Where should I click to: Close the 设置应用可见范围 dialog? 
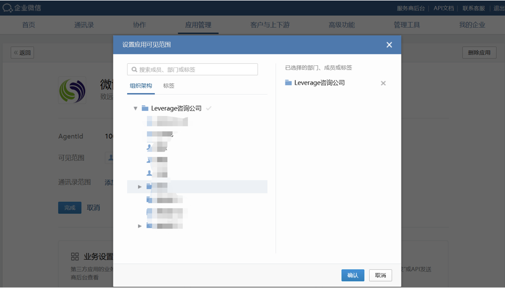(389, 45)
